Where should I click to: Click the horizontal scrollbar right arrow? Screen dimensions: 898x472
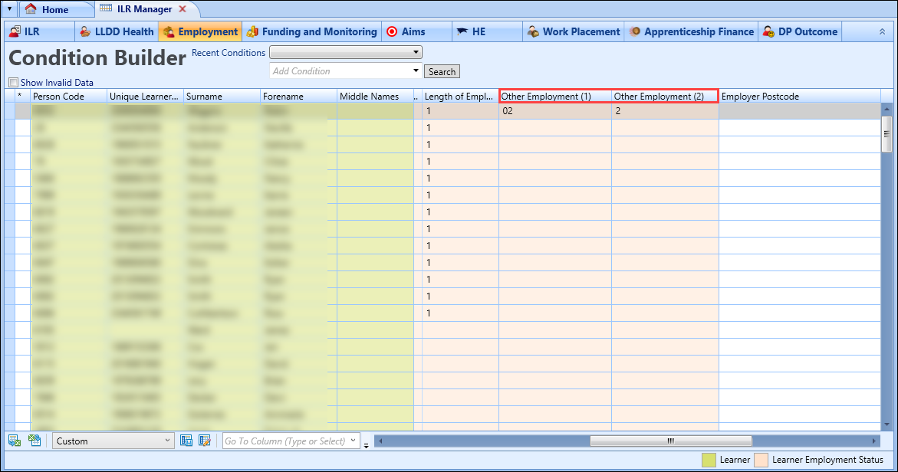click(874, 441)
